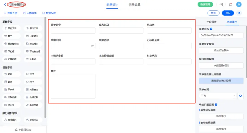Image resolution: width=247 pixels, height=133 pixels.
Task: Add a 手写签名 signature field
Action: pyautogui.click(x=33, y=105)
